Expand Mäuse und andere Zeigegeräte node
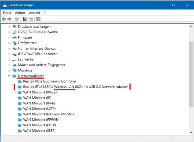Screen dimensions: 194x142 (x=9, y=65)
